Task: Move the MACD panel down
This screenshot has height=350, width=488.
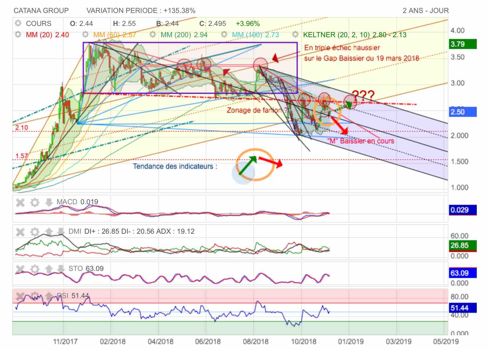Action: click(x=49, y=202)
